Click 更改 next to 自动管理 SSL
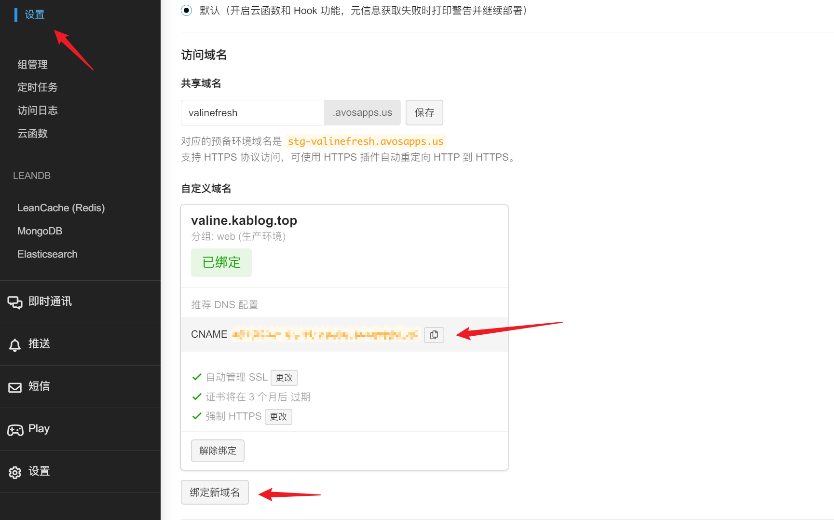The height and width of the screenshot is (520, 834). pyautogui.click(x=284, y=378)
